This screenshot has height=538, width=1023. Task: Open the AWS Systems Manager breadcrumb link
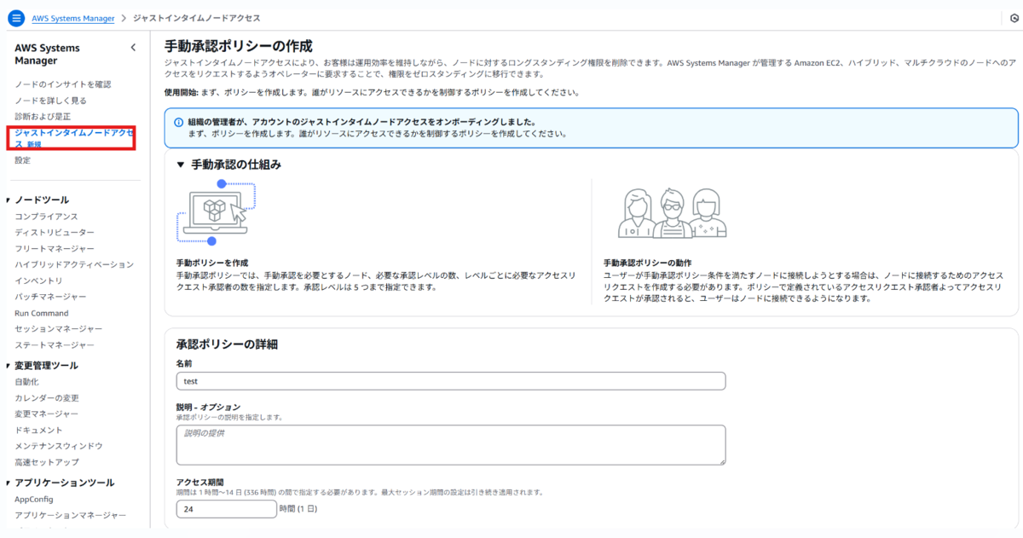(x=72, y=18)
